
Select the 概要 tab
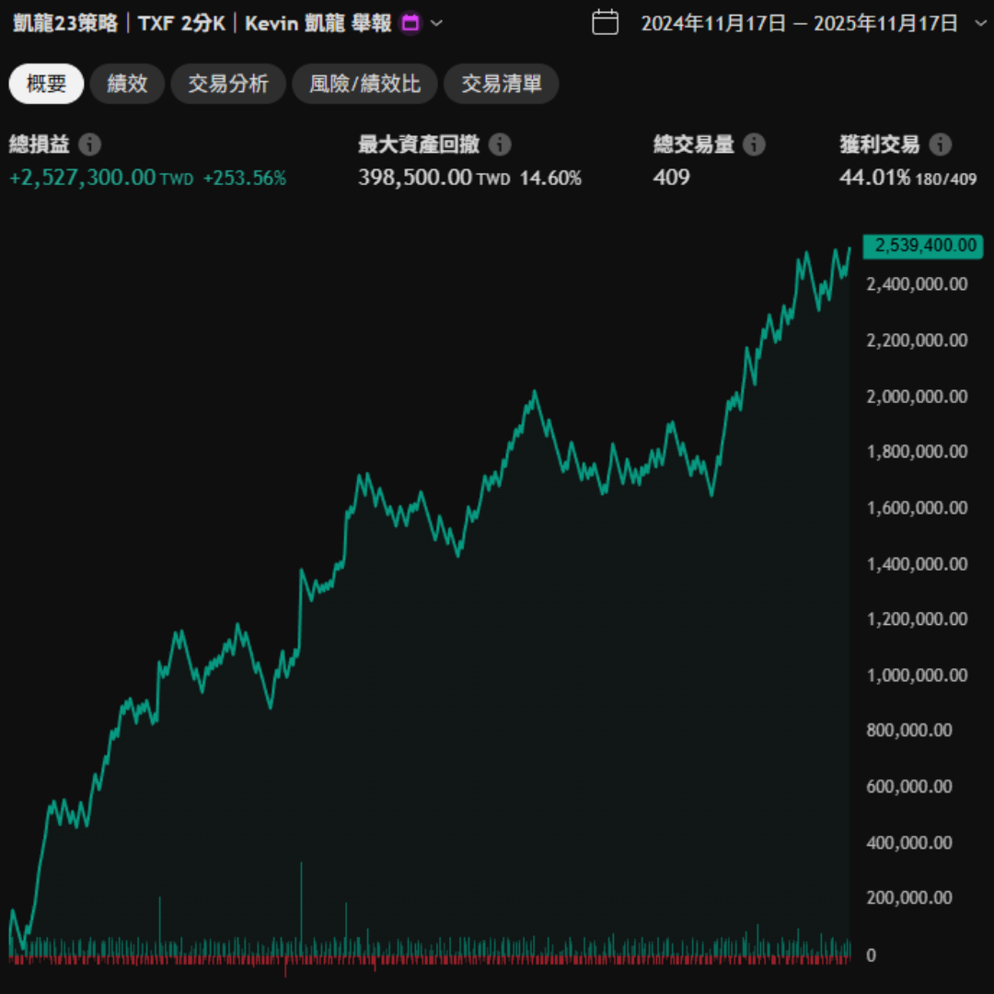pyautogui.click(x=46, y=84)
